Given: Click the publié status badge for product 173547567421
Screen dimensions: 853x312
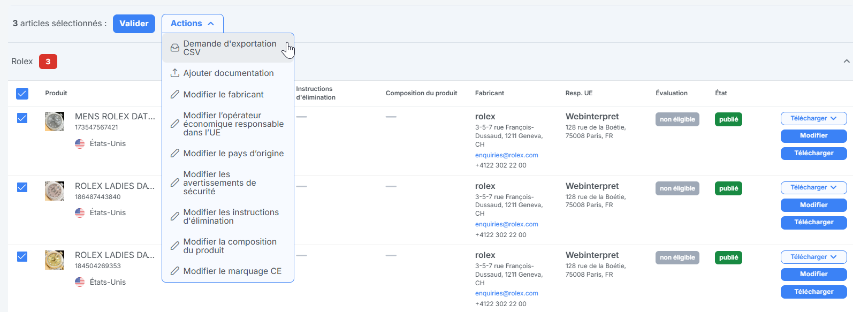Looking at the screenshot, I should click(x=728, y=119).
